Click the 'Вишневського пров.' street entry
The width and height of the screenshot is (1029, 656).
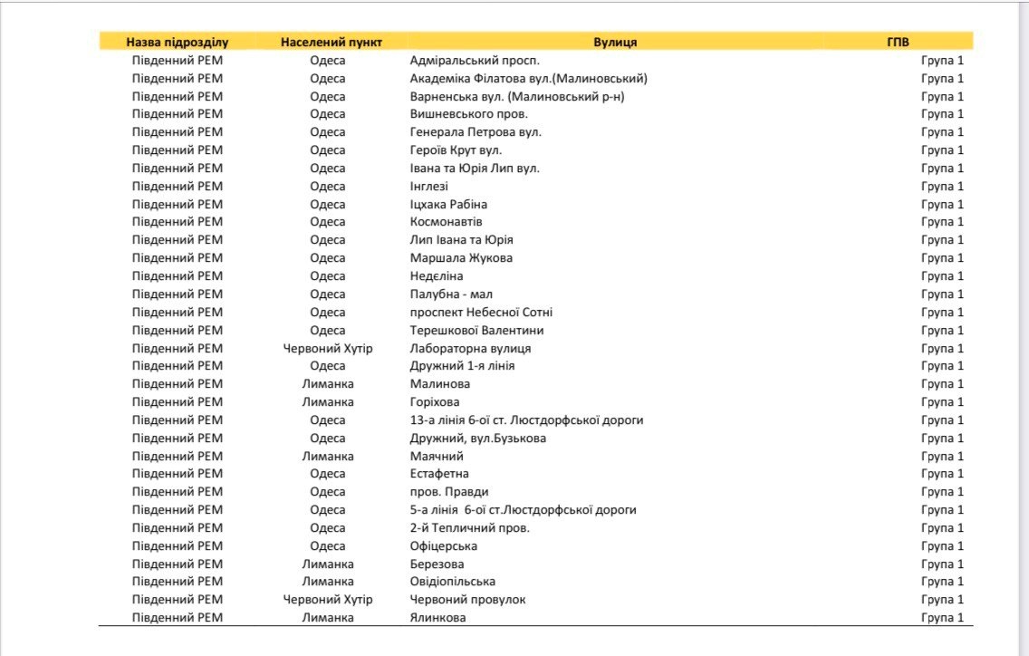coord(468,113)
